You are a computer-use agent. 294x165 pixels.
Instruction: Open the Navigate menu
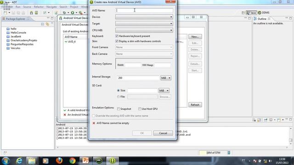tap(51, 7)
